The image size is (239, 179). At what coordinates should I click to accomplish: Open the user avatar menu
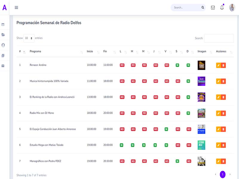(x=232, y=7)
